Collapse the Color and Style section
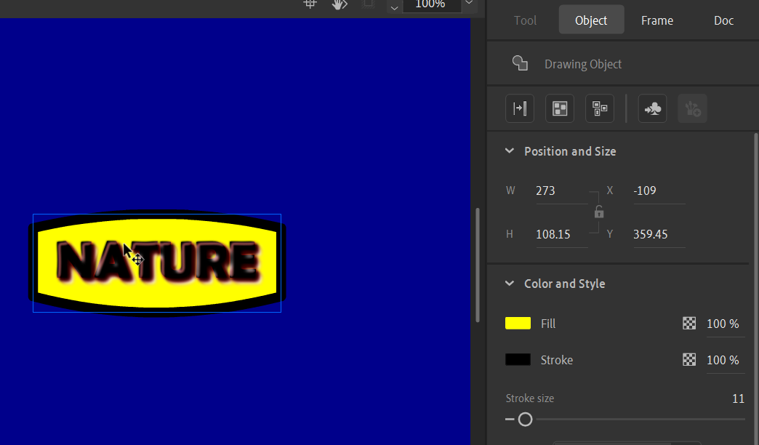The image size is (759, 445). pos(509,284)
